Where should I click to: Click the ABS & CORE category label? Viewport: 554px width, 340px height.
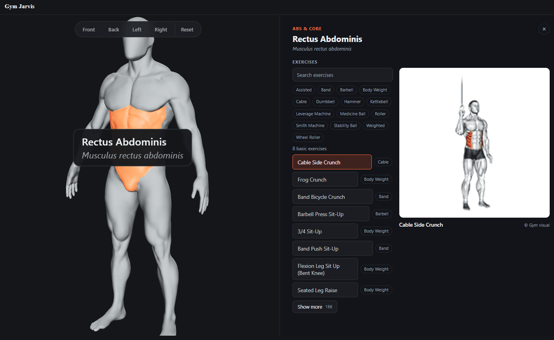[307, 29]
